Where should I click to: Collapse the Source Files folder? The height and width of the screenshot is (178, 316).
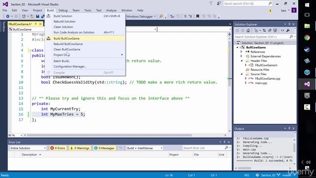241,74
